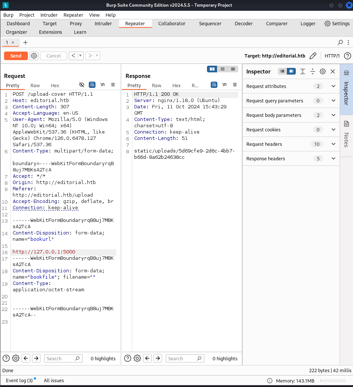Open the Response viewer hamburger menu
The height and width of the screenshot is (387, 353).
235,85
